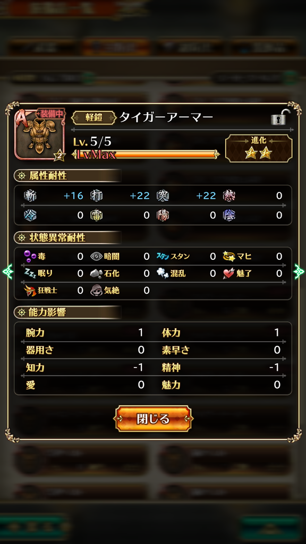The height and width of the screenshot is (544, 306).
Task: Select the 冷 cold resistance icon
Action: 30,215
